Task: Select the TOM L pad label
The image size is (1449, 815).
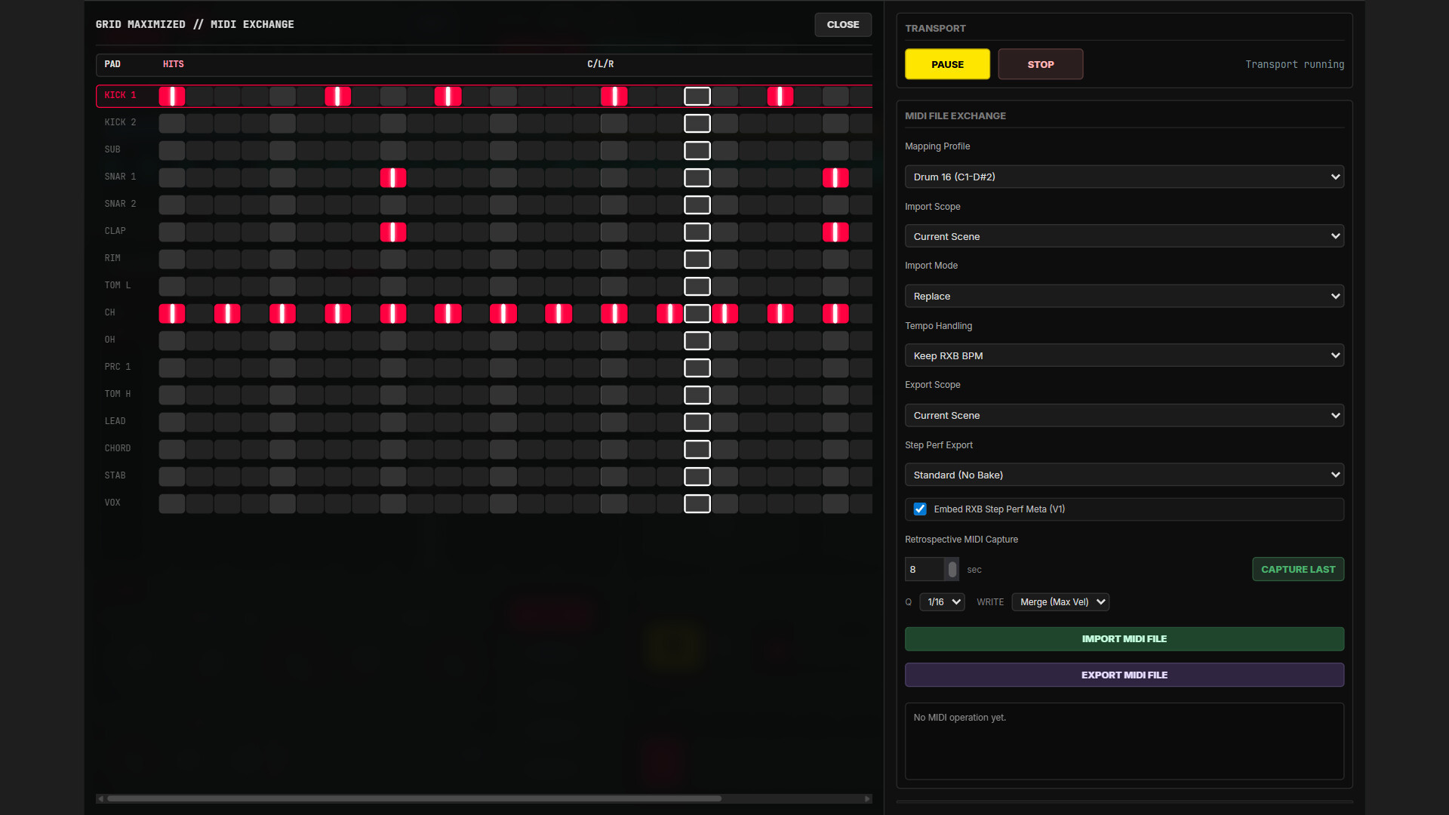Action: point(118,285)
